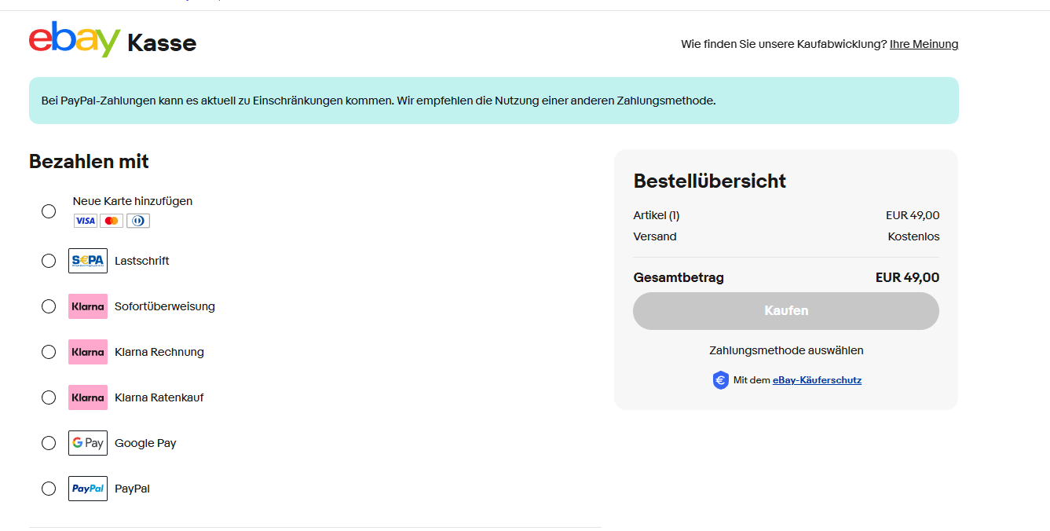Click the Neue Karte hinzufügen label
Screen dimensions: 1050x531
click(133, 201)
